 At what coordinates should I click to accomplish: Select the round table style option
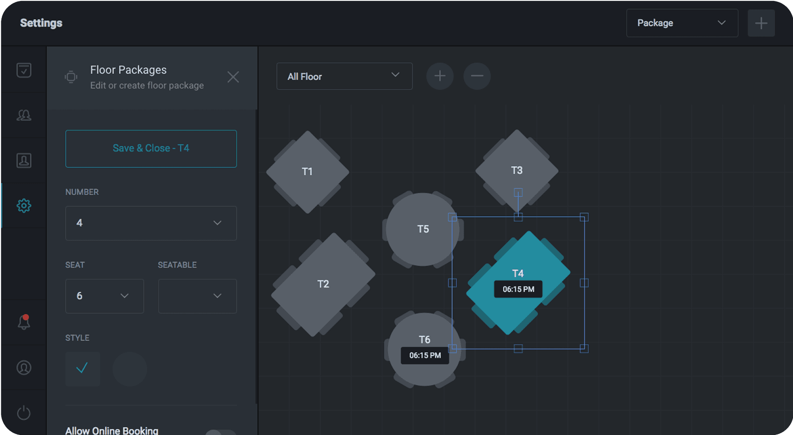[x=130, y=369]
